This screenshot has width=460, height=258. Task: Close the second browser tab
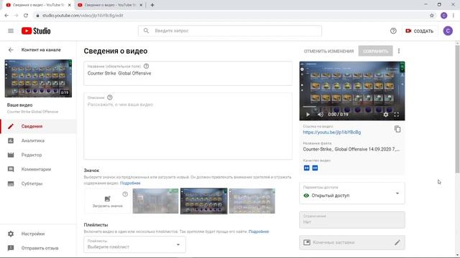point(141,5)
